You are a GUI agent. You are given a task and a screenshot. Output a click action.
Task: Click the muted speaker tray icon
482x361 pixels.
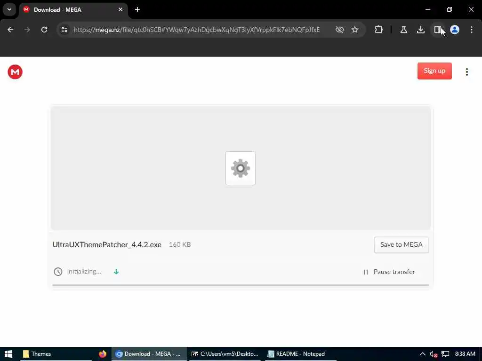[434, 354]
